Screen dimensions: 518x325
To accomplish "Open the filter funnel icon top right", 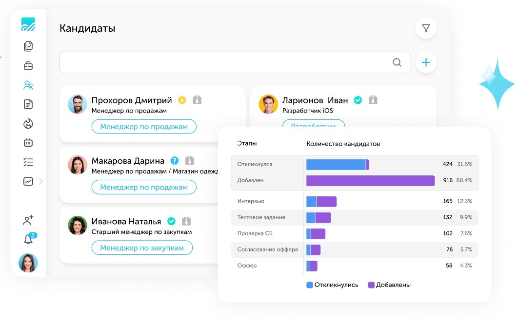I will pyautogui.click(x=426, y=28).
